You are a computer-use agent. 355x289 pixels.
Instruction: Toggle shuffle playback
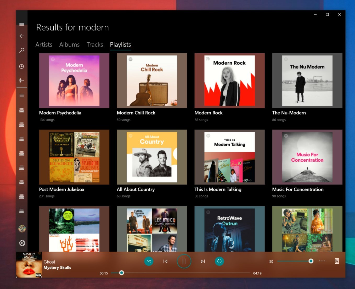click(149, 261)
